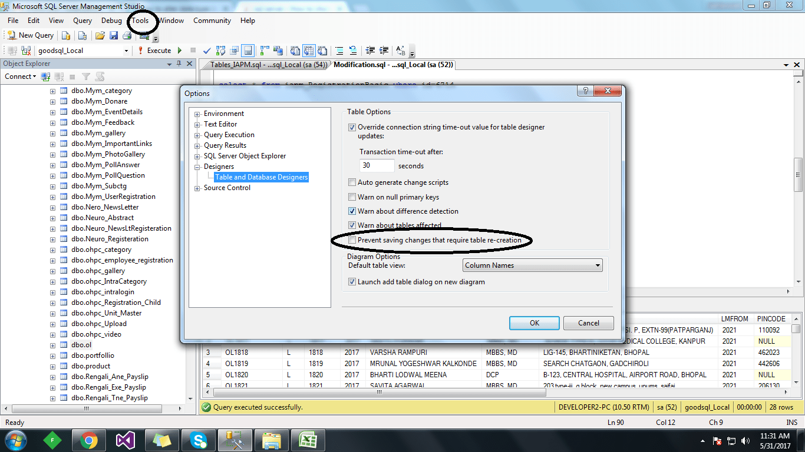Expand the Text Editor options node

click(197, 124)
